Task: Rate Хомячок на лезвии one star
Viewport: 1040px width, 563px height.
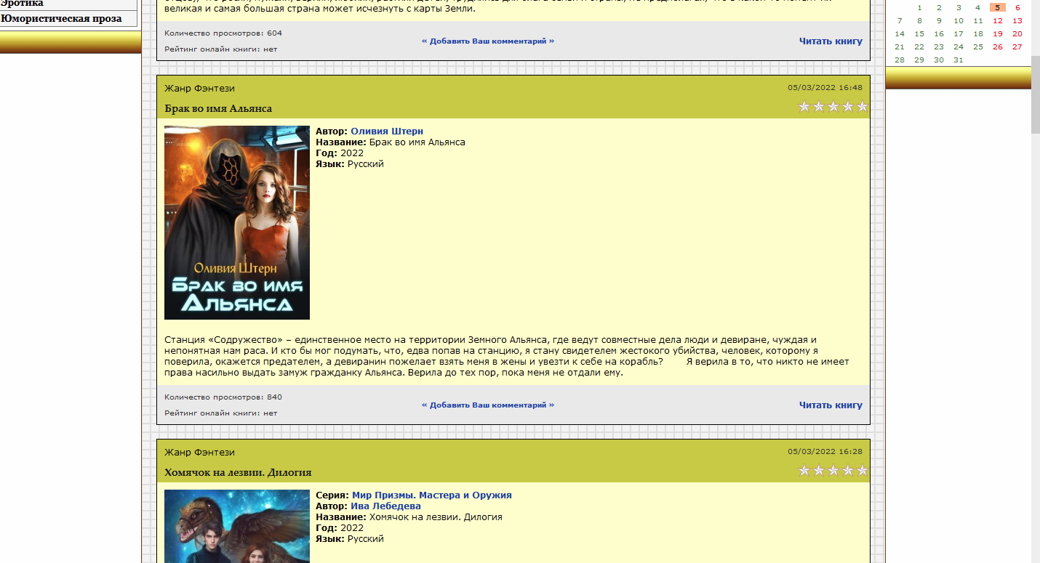Action: coord(804,471)
